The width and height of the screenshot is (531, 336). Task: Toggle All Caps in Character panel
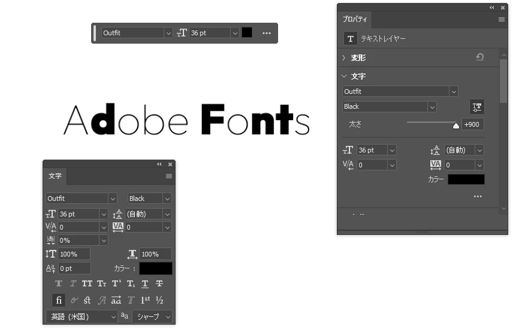87,283
